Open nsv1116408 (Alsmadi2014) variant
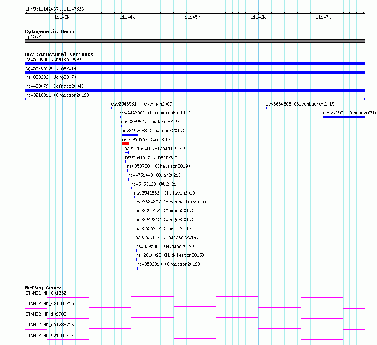This screenshot has width=377, height=345. [155, 148]
